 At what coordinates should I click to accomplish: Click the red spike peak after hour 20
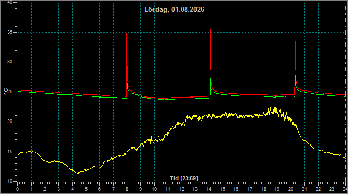(295, 22)
